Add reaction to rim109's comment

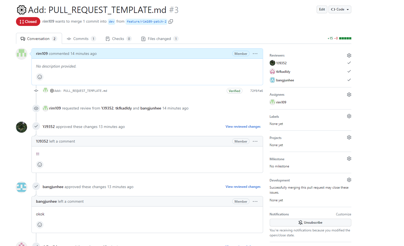pos(40,77)
